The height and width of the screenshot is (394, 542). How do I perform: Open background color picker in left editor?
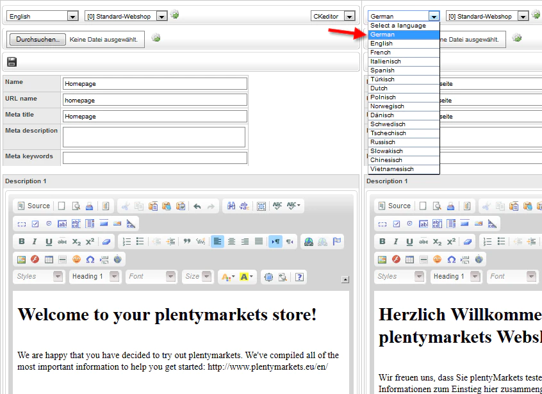point(247,277)
